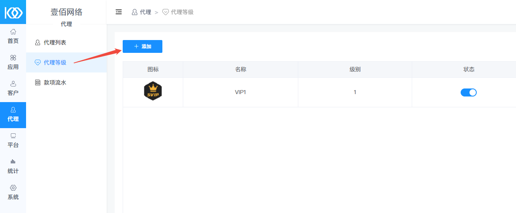The width and height of the screenshot is (516, 213).
Task: Click the 图标 column header
Action: click(153, 69)
